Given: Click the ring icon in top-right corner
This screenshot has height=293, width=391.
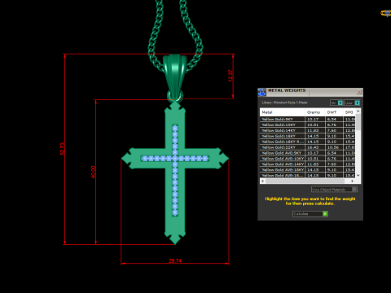Looking at the screenshot, I should (x=386, y=13).
